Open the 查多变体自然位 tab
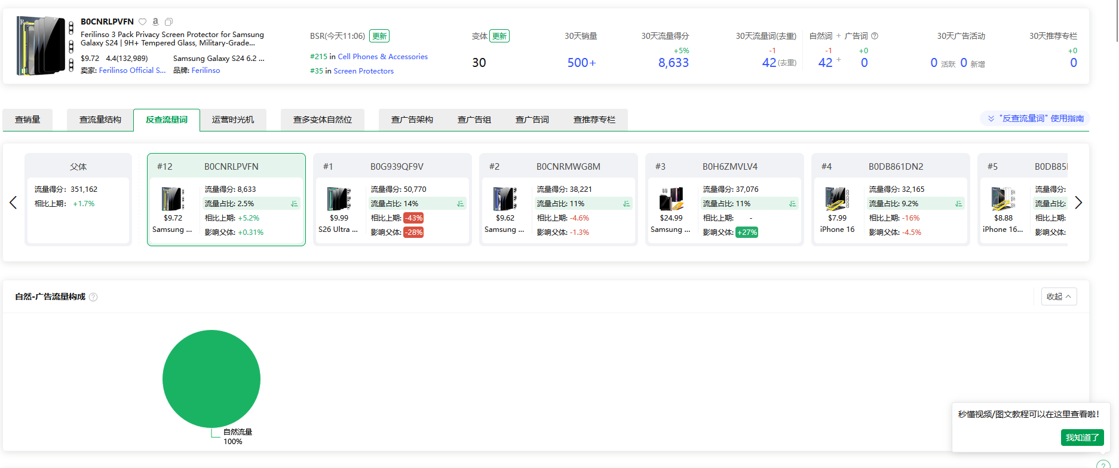Viewport: 1119px width, 468px height. pos(323,120)
